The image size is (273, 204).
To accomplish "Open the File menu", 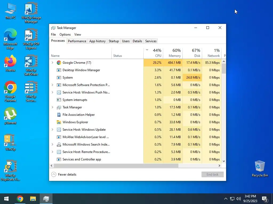I will (53, 35).
